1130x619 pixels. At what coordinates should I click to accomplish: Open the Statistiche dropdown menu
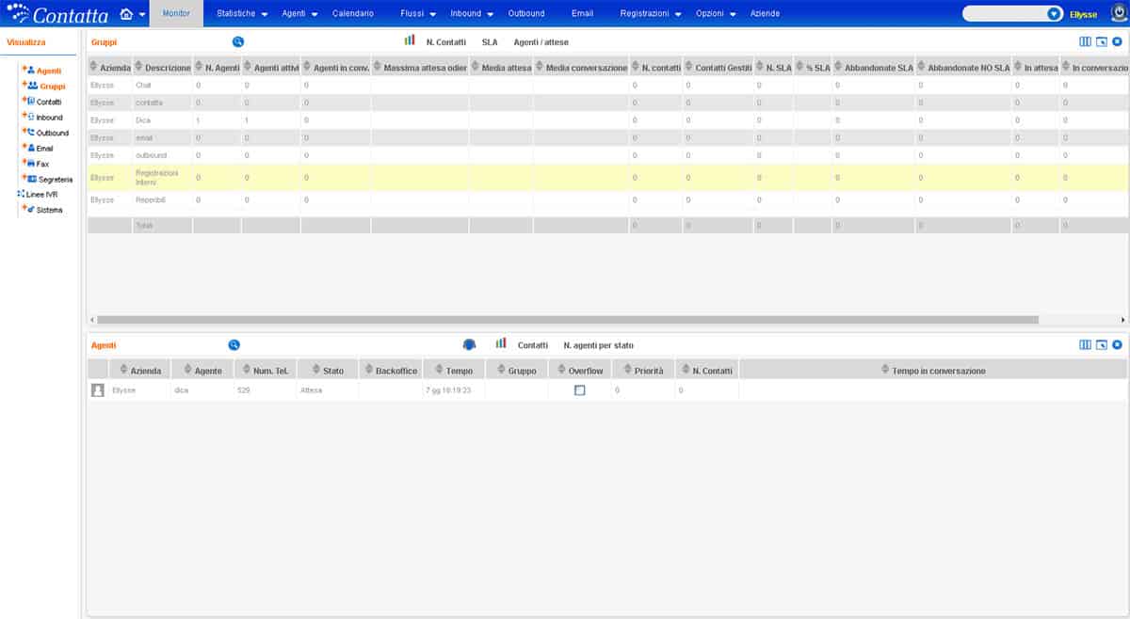(242, 14)
